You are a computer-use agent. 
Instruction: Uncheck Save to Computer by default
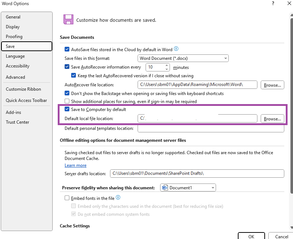tap(67, 109)
